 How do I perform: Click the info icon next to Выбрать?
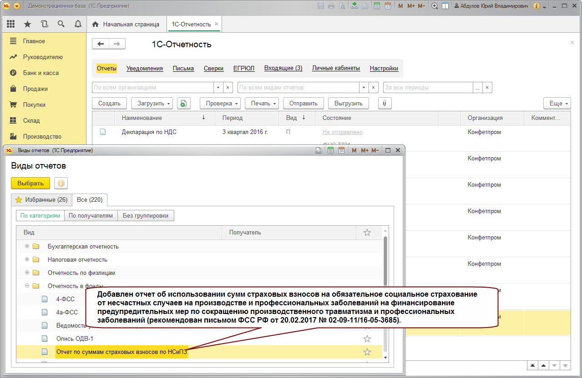(61, 183)
